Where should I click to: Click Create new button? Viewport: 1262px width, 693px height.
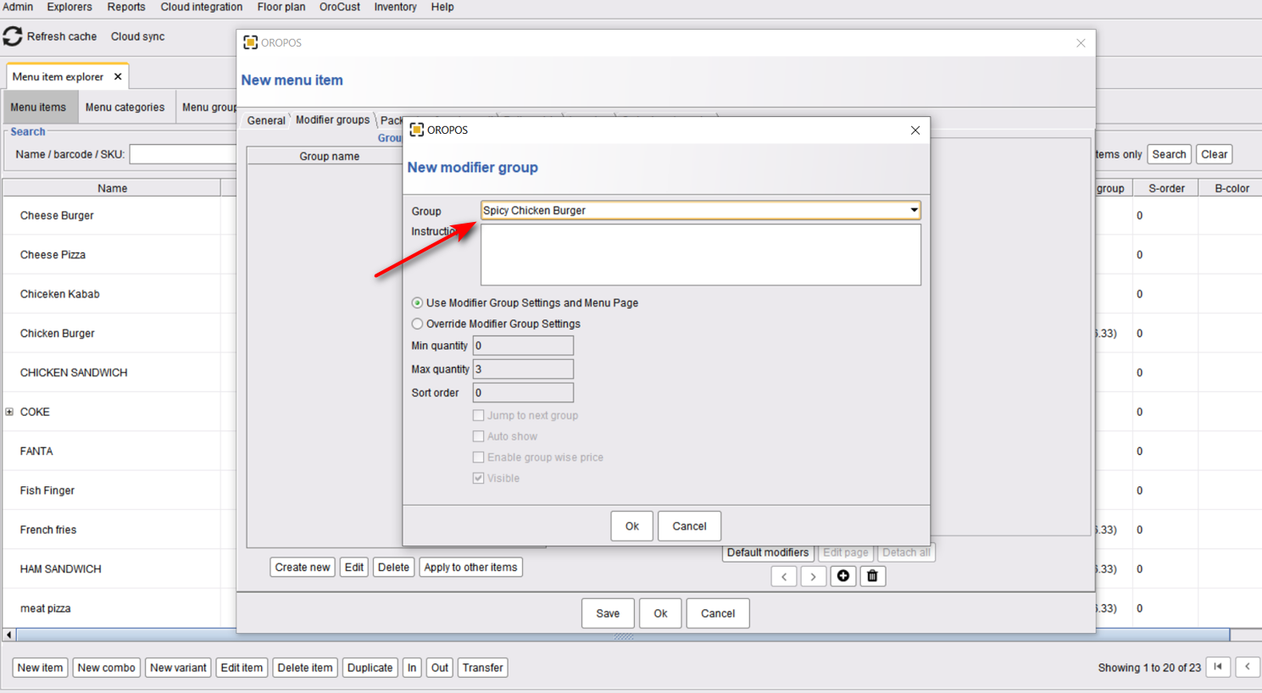(303, 568)
